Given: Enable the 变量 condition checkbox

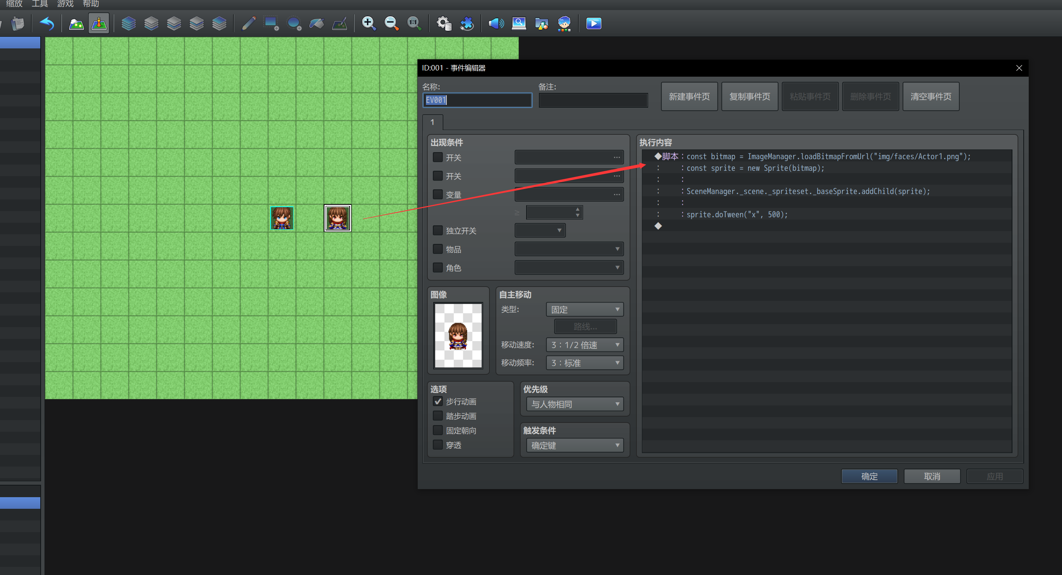Looking at the screenshot, I should tap(437, 194).
